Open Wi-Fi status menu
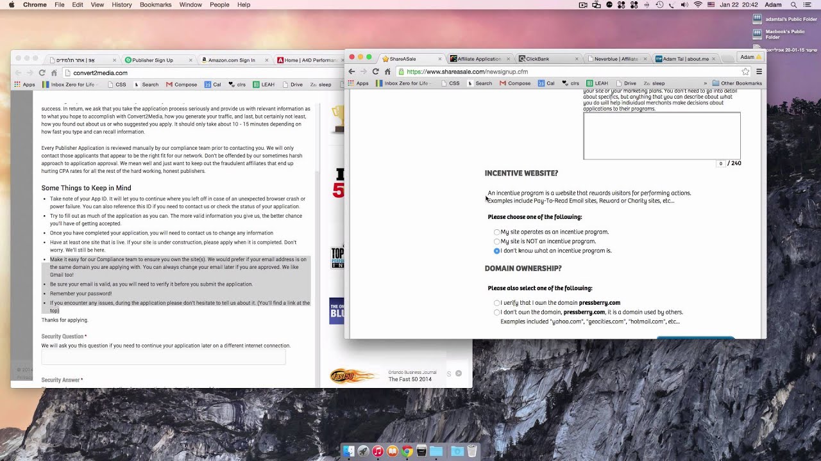This screenshot has width=821, height=461. (x=698, y=4)
